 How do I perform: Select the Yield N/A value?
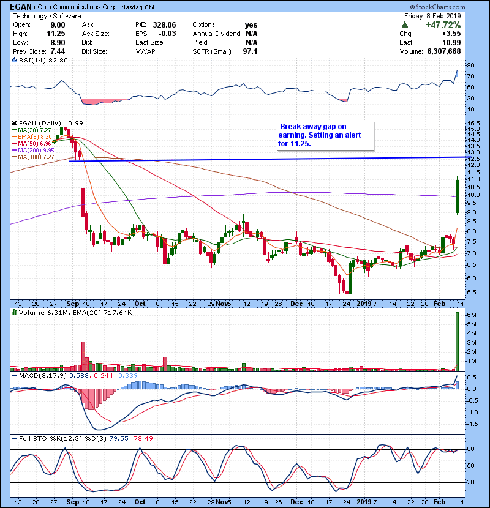[x=252, y=43]
